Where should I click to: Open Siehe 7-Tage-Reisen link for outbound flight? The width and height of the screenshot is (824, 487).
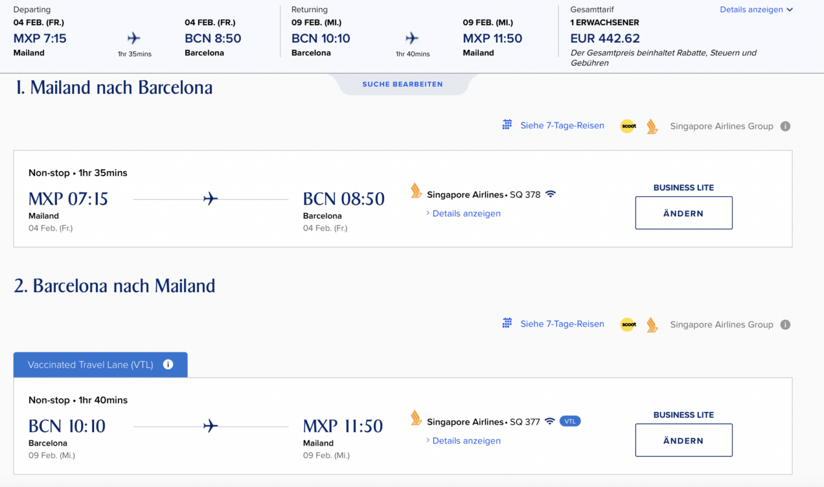pos(562,126)
